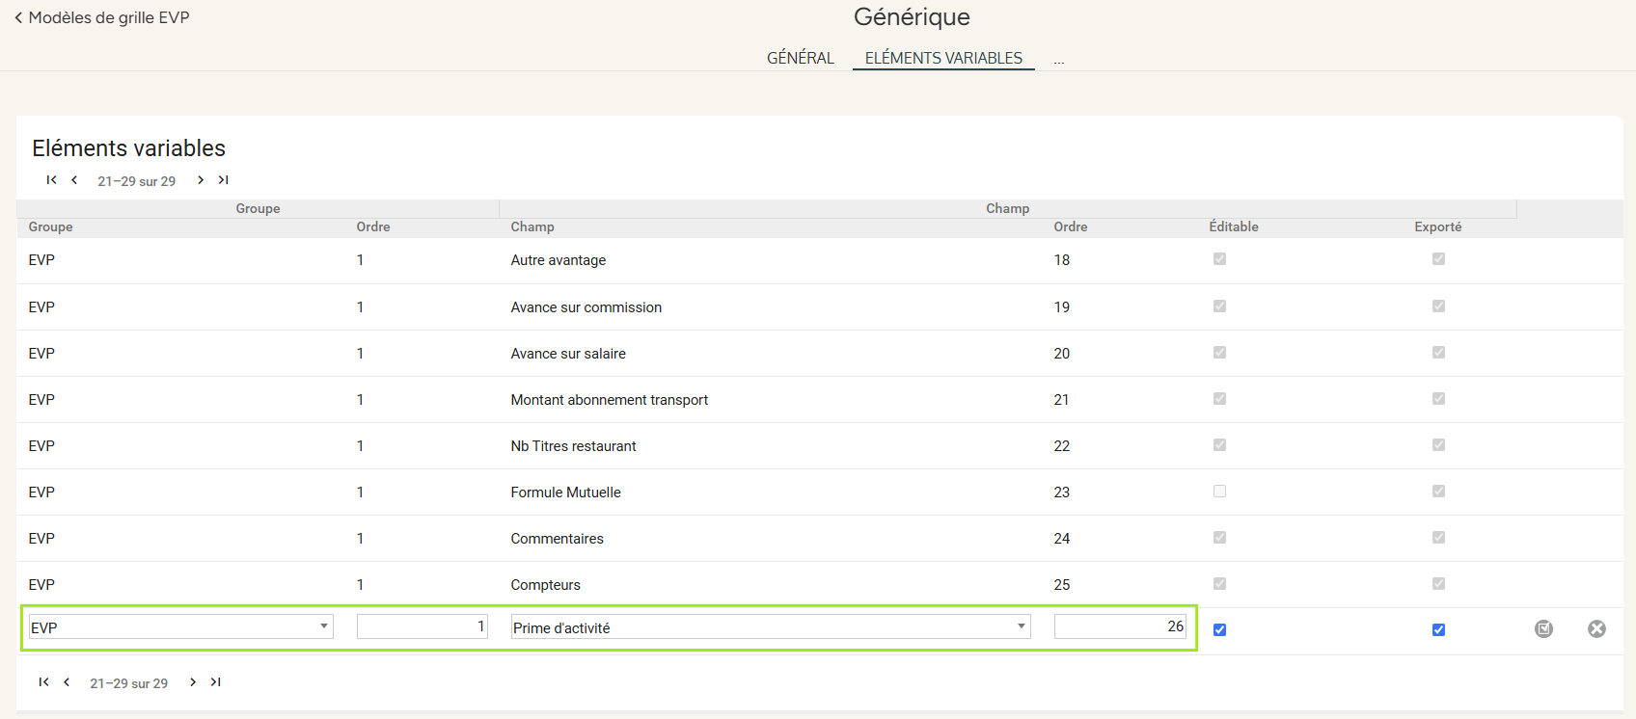Toggle Éditable checkbox for Formule Mutuelle
1636x719 pixels.
click(1219, 492)
